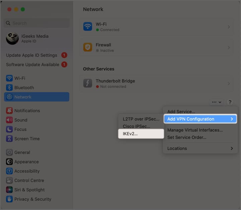
Task: Click the question mark help button
Action: click(230, 102)
